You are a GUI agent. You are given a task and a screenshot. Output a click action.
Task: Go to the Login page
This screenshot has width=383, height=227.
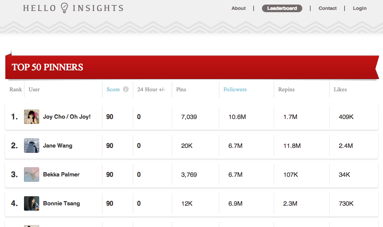[359, 8]
